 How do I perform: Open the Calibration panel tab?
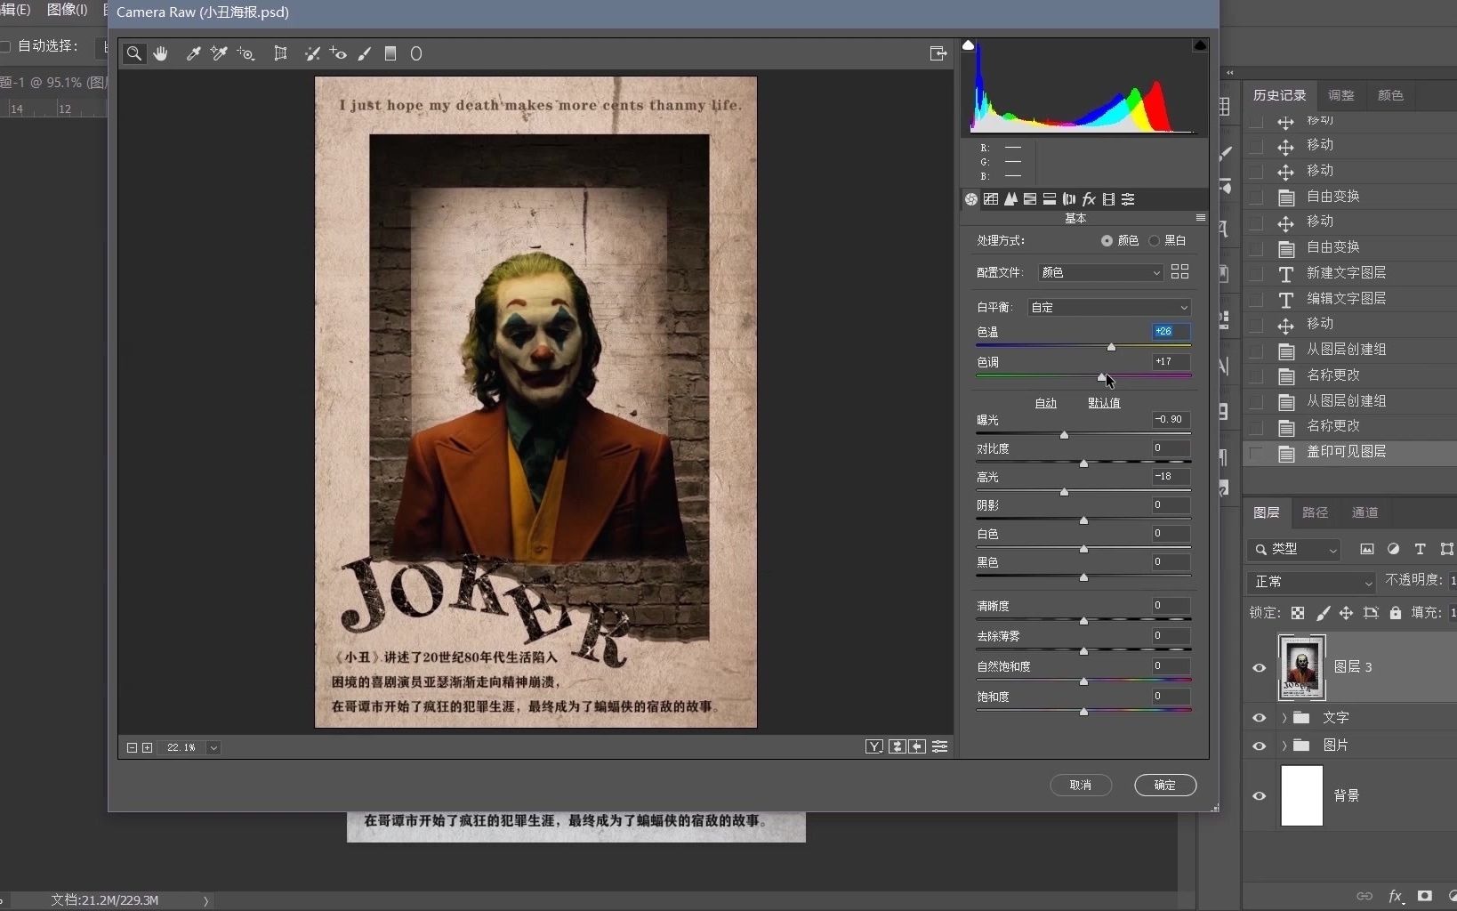tap(1108, 199)
